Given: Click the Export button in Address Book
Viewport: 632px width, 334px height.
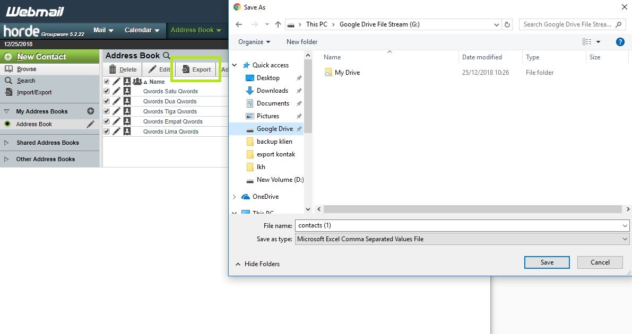Looking at the screenshot, I should tap(196, 69).
